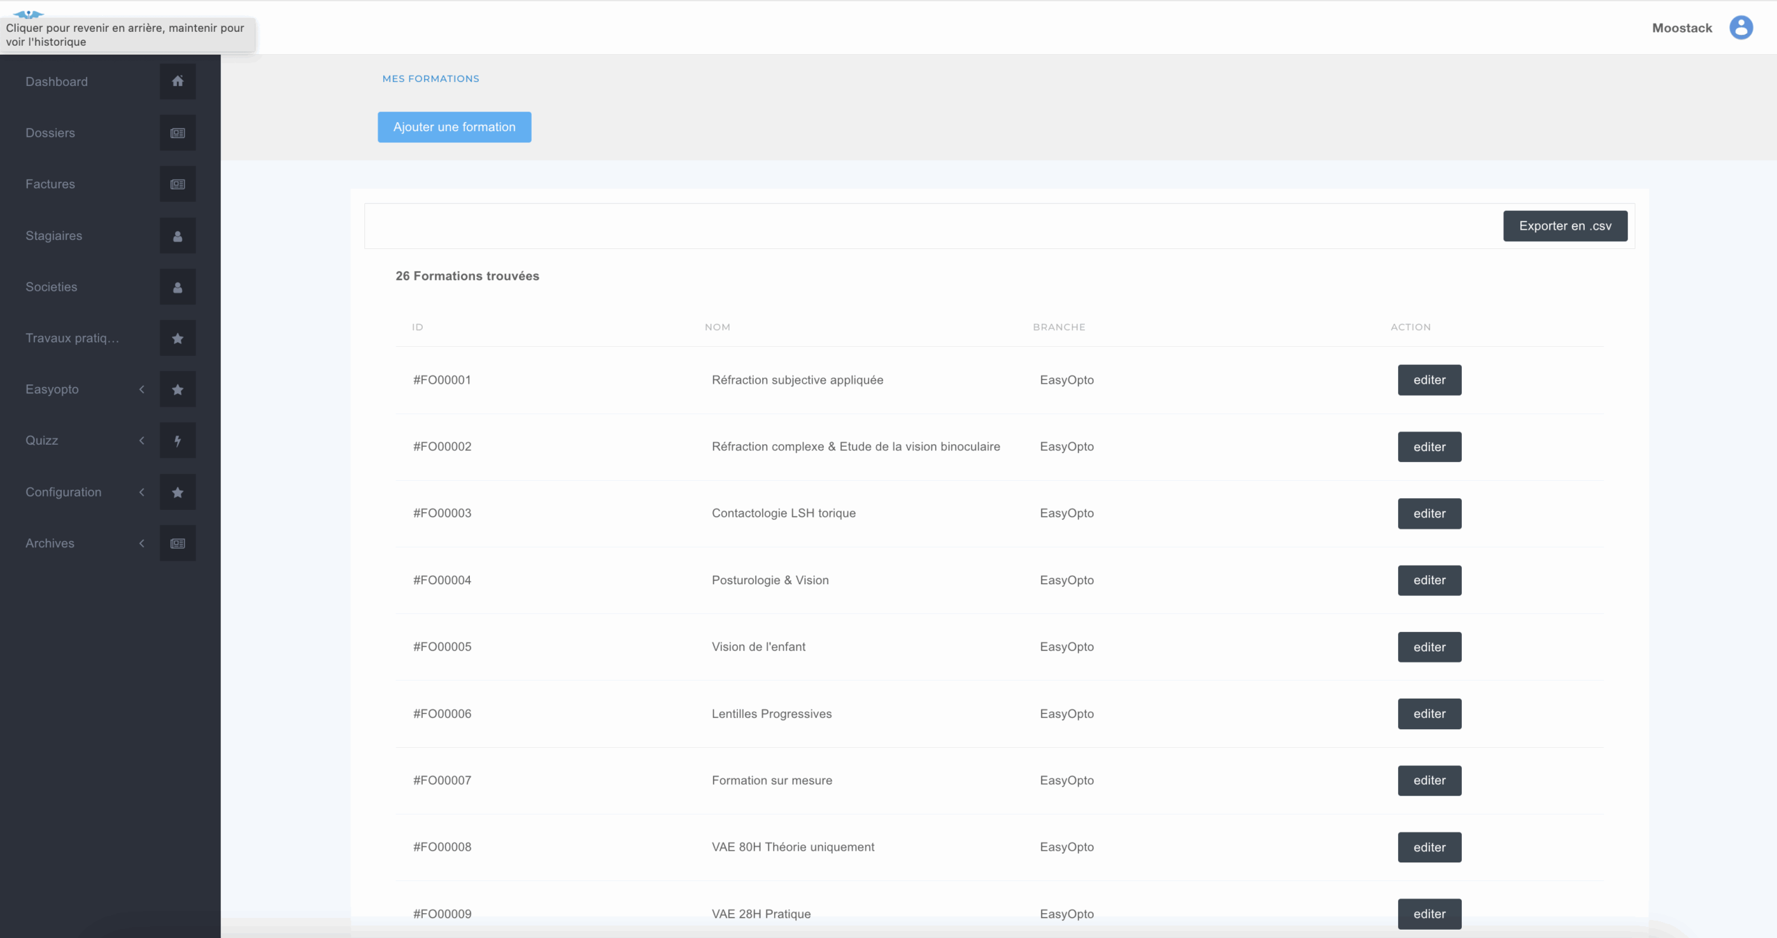Image resolution: width=1777 pixels, height=938 pixels.
Task: Click Ajouter une formation button
Action: pyautogui.click(x=455, y=127)
